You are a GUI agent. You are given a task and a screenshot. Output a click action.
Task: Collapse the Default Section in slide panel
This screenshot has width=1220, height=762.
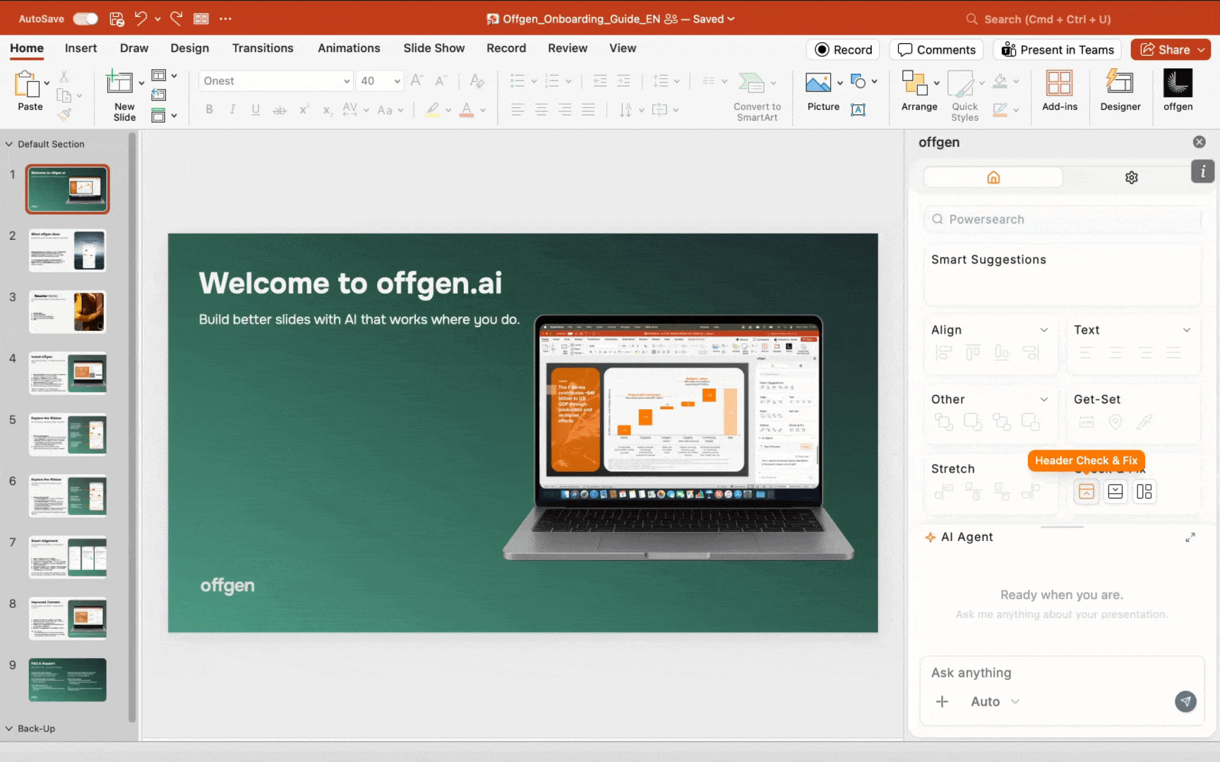pos(9,144)
